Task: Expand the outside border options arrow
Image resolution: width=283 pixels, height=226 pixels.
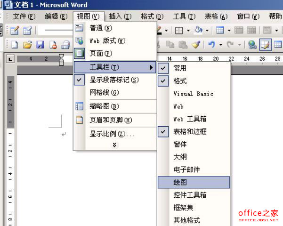Action: tap(188, 30)
